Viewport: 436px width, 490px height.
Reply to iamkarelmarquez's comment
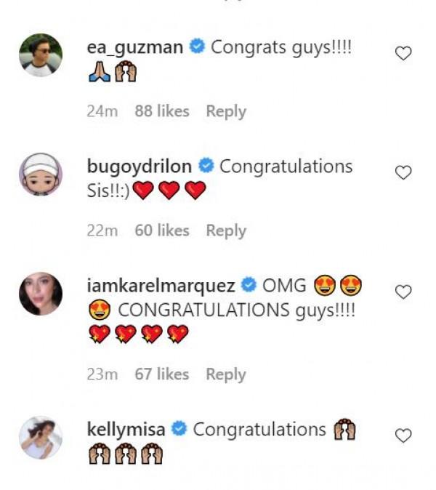click(226, 374)
